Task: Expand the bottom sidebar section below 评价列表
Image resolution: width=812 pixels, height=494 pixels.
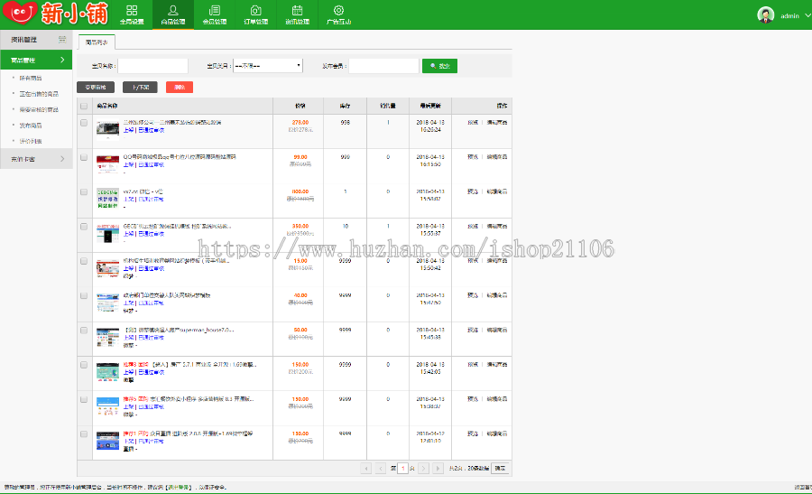Action: (x=36, y=159)
